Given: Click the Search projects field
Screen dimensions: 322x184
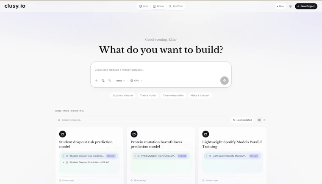Looking at the screenshot, I should click(142, 120).
